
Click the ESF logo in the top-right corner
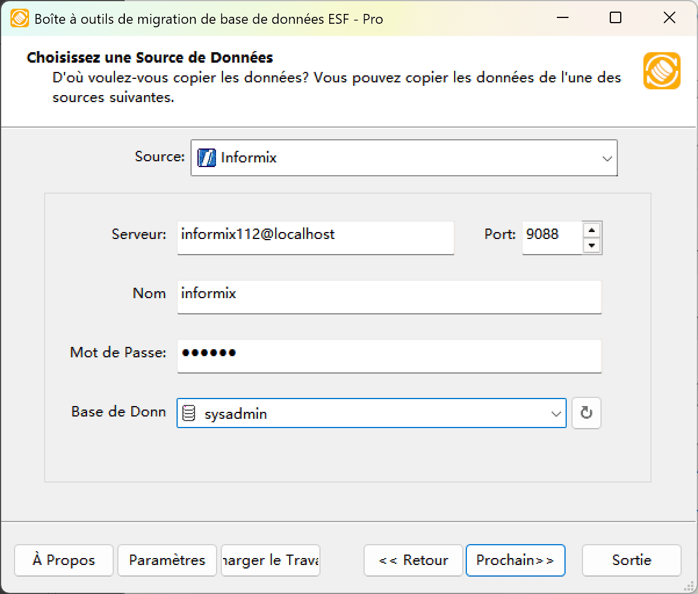click(x=661, y=70)
